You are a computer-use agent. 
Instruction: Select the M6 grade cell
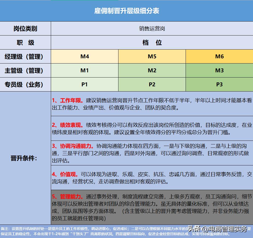tap(219, 57)
